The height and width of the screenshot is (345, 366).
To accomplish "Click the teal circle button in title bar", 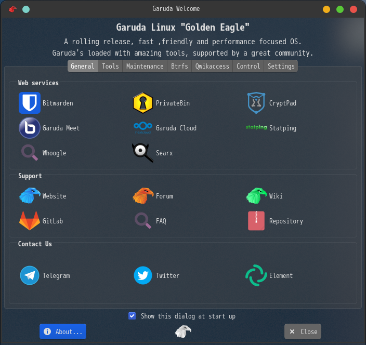I will 26,9.
